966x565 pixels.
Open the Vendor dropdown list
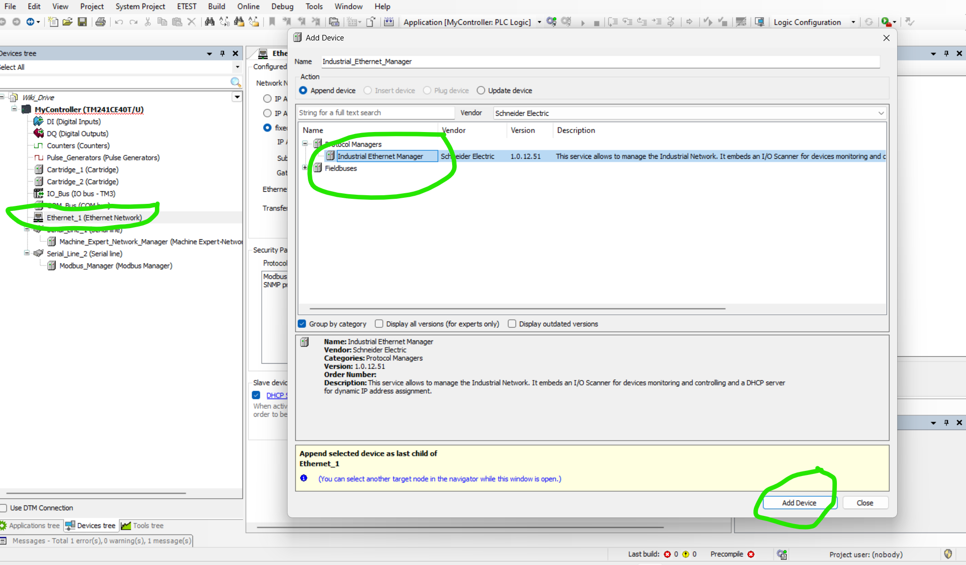[880, 113]
